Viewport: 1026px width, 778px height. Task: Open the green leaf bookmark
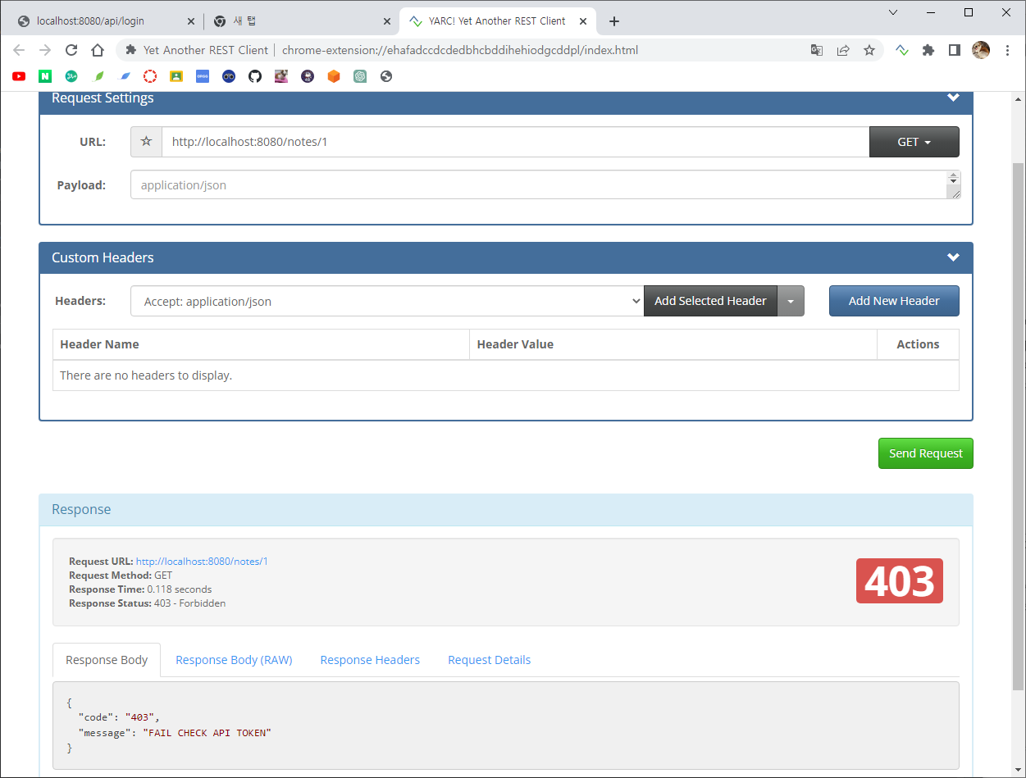tap(98, 76)
